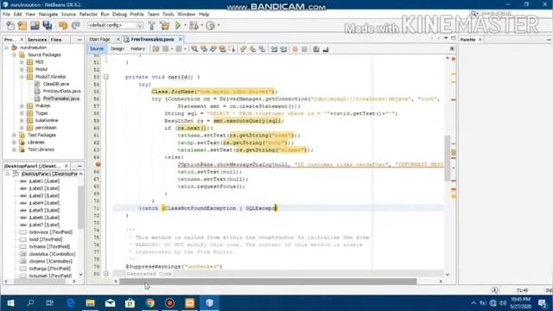Switch to the Design view

[118, 49]
